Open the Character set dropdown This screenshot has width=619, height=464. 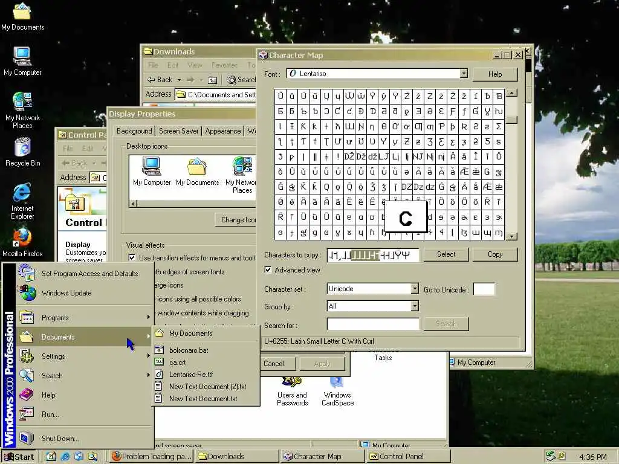(415, 288)
